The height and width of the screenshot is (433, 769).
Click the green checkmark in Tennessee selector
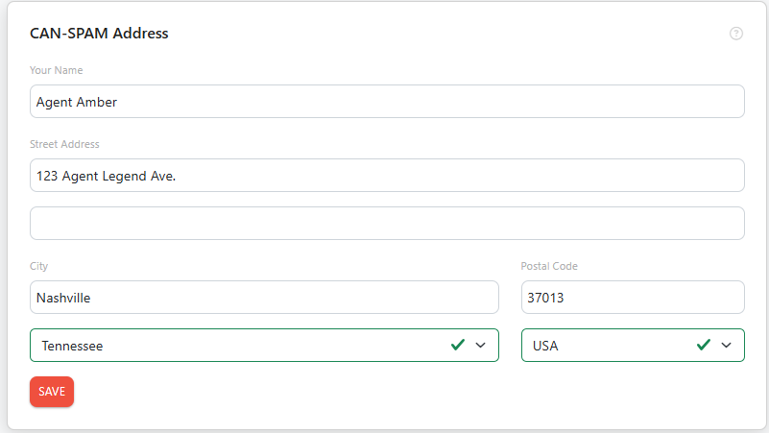click(458, 345)
